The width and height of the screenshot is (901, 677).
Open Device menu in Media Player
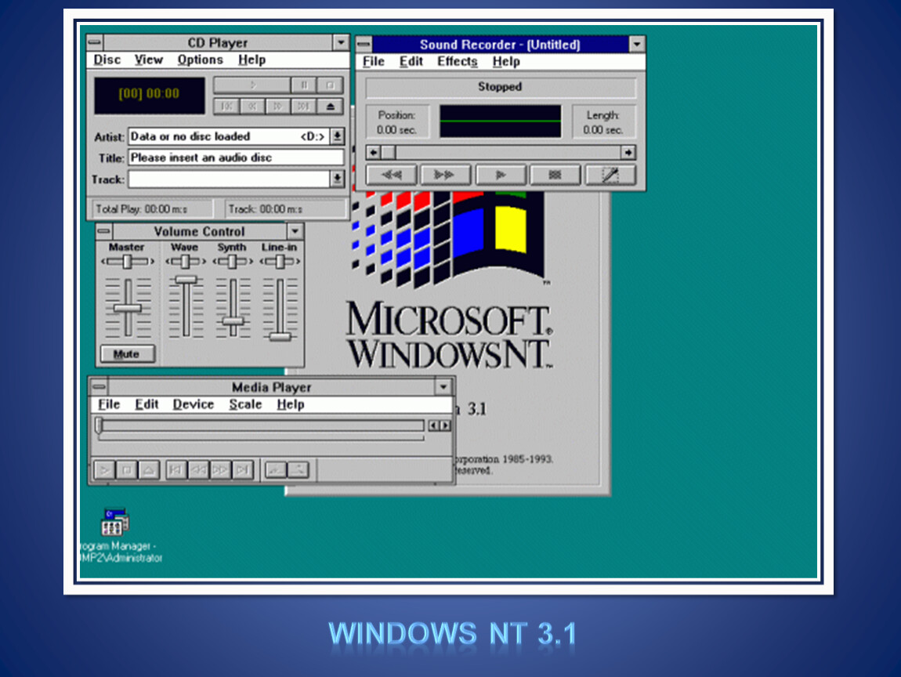[193, 404]
